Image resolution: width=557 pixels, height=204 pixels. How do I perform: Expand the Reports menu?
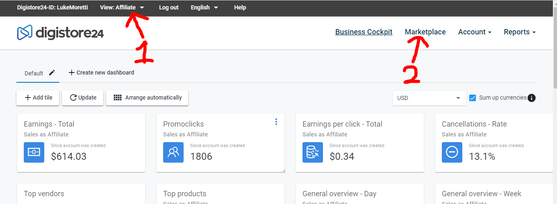tap(520, 32)
